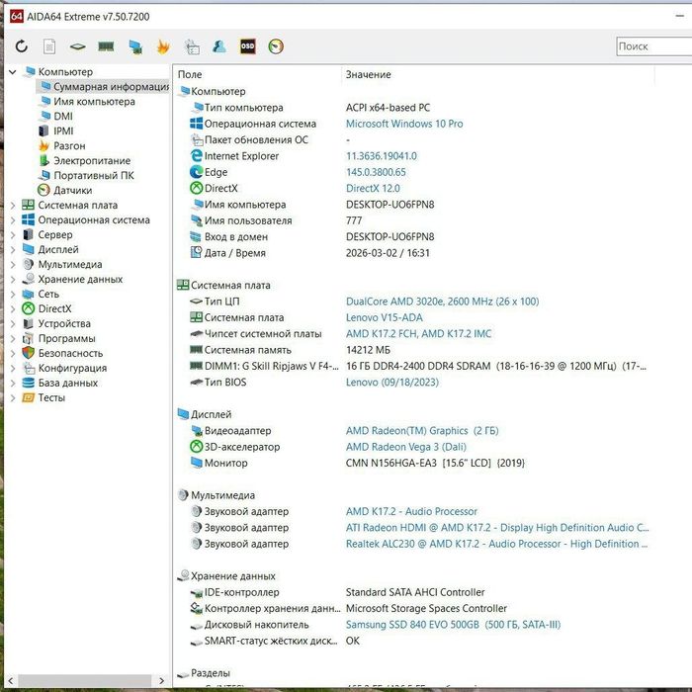
Task: Collapse the Компьютер tree node
Action: pyautogui.click(x=13, y=71)
